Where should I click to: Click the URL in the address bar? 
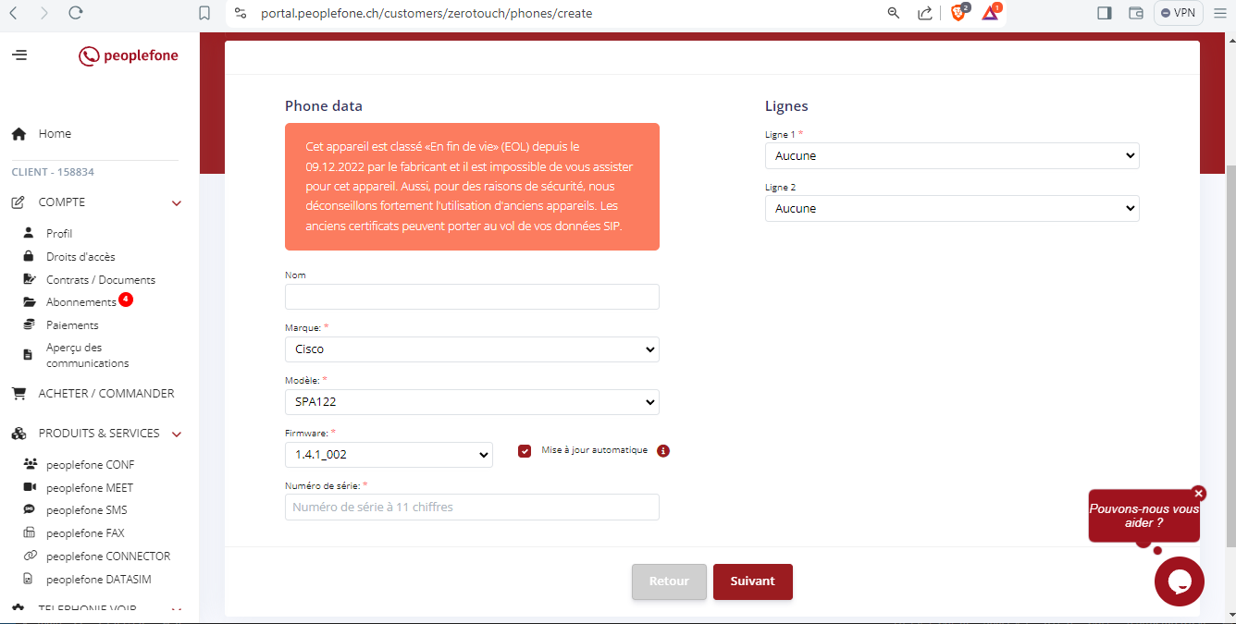point(426,13)
